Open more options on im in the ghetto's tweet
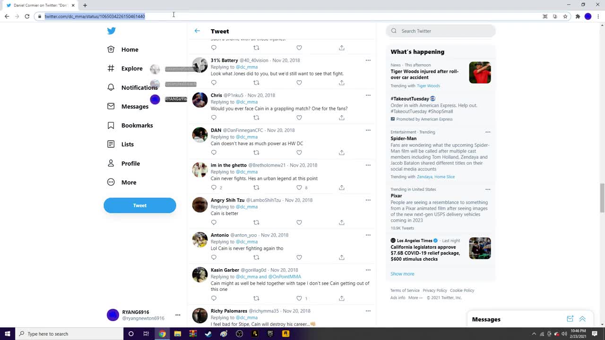The image size is (605, 340). (x=368, y=165)
